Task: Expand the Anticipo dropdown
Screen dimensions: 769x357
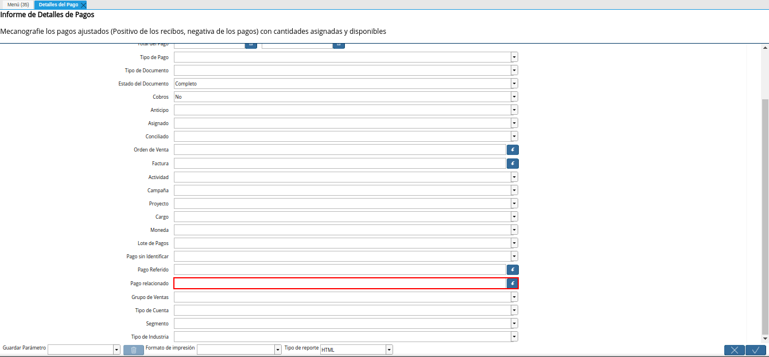Action: tap(514, 110)
